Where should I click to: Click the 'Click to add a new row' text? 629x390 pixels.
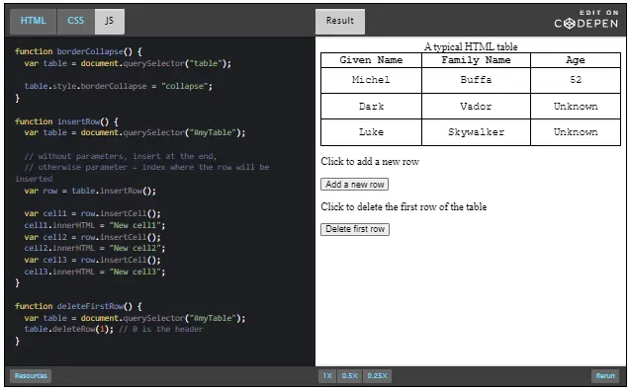pos(370,162)
